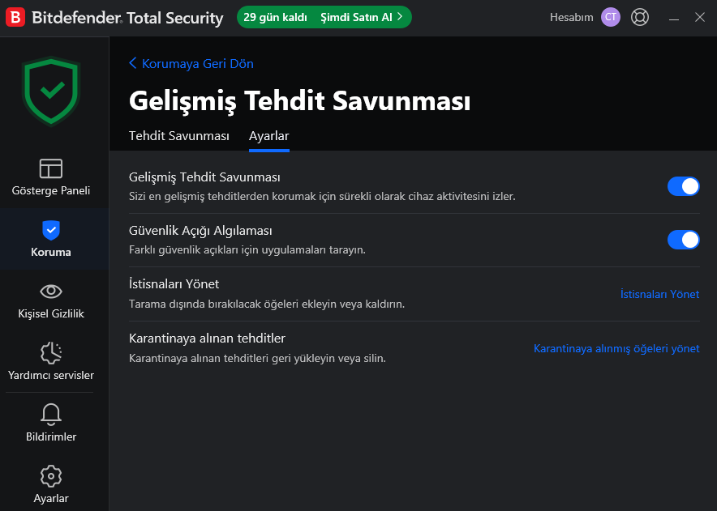This screenshot has height=511, width=717.
Task: Turn off Güvenlik Açığı Algılaması switch
Action: [x=683, y=240]
